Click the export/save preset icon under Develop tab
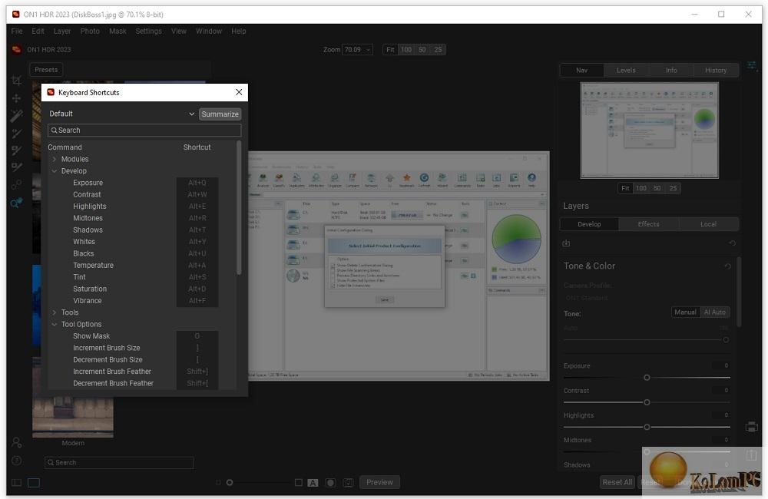This screenshot has width=768, height=499. (566, 243)
